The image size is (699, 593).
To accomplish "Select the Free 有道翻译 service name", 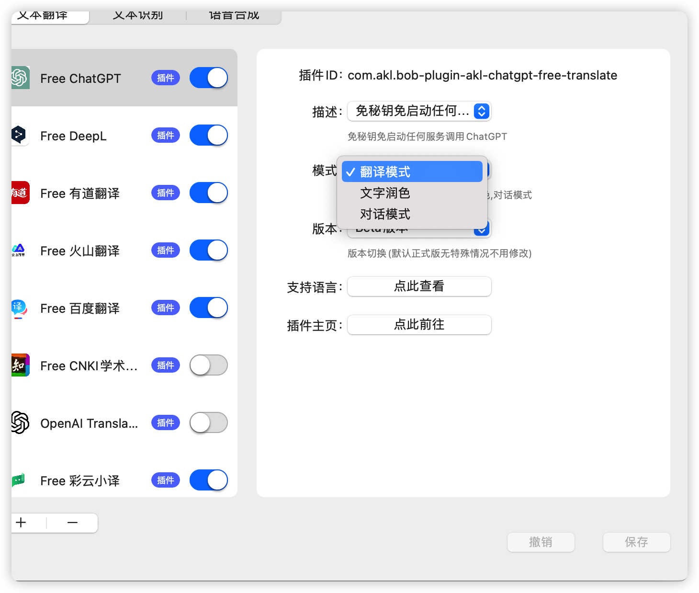I will click(x=80, y=194).
